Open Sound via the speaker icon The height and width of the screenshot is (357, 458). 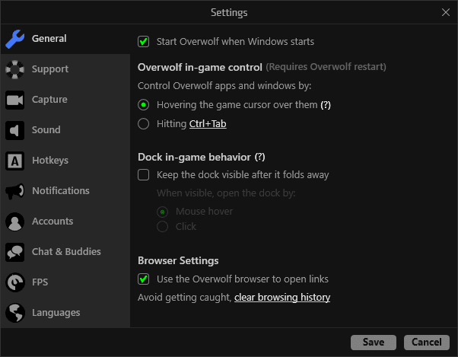click(x=15, y=130)
